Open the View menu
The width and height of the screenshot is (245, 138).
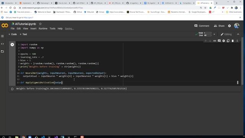pyautogui.click(x=26, y=29)
